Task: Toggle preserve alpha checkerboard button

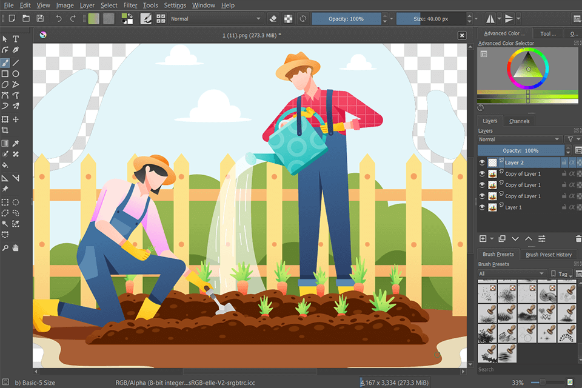Action: (x=288, y=19)
